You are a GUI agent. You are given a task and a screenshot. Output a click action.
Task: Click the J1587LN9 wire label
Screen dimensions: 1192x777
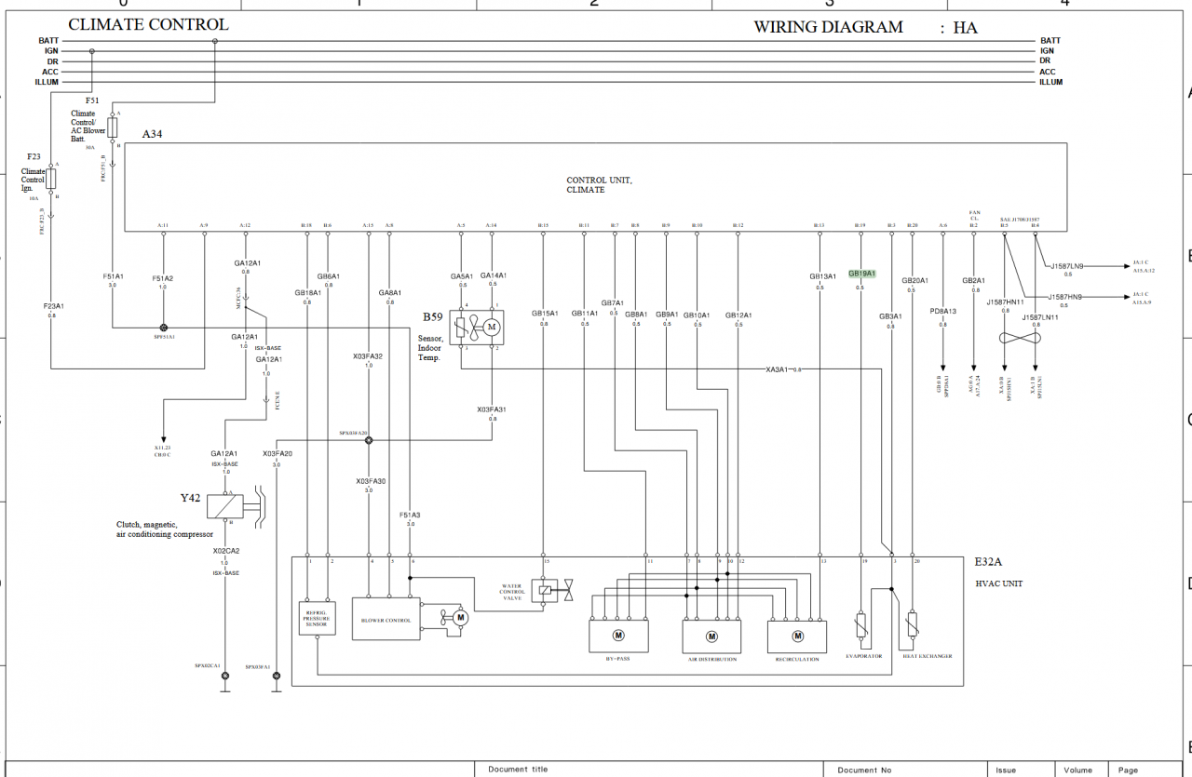tap(1067, 265)
